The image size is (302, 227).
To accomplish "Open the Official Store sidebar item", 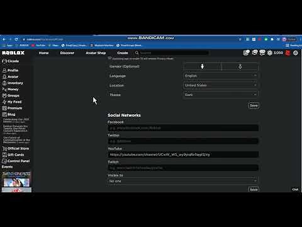I will [16, 148].
